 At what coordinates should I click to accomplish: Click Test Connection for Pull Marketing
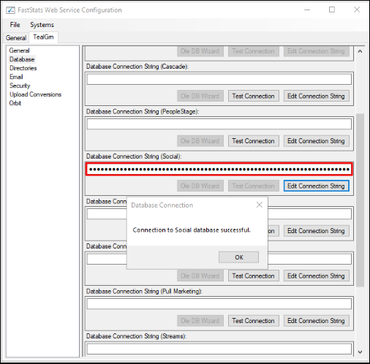coord(254,321)
